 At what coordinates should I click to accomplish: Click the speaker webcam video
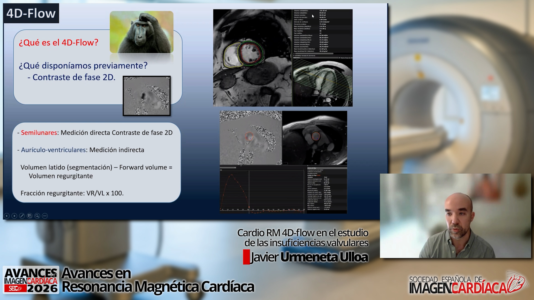456,216
